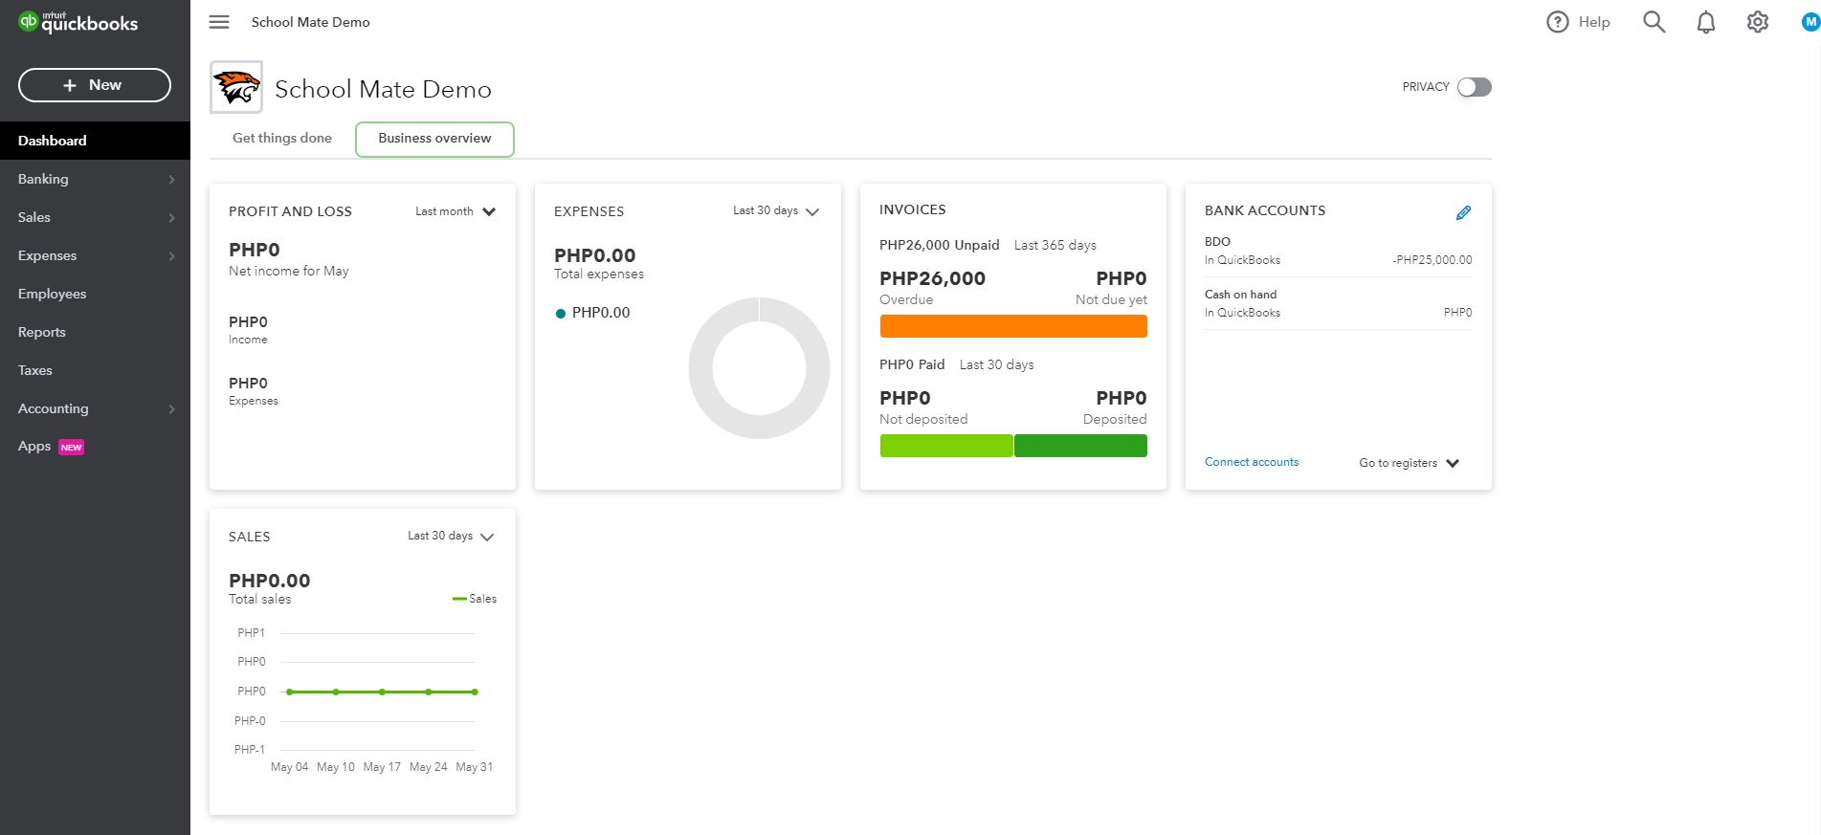Click PHP26,000 Unpaid text
Screen dimensions: 1821x835
coord(940,245)
